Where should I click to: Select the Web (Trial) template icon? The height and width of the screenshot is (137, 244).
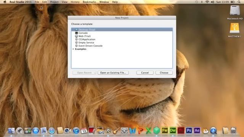pos(76,36)
